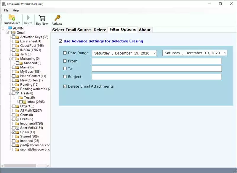Collapse the Trash folder node
The height and width of the screenshot is (173, 237).
pos(10,94)
